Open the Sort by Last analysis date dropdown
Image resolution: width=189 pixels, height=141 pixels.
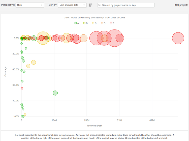pos(72,5)
